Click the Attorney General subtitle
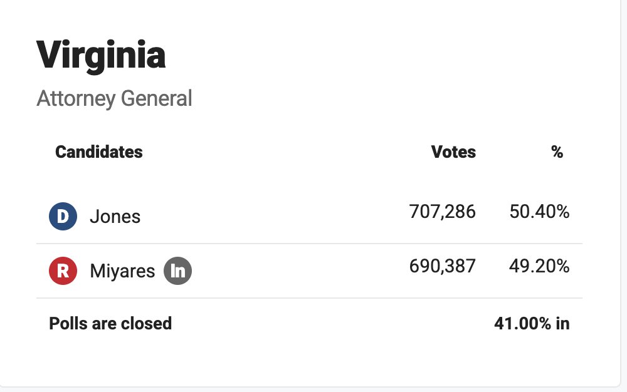Image resolution: width=627 pixels, height=392 pixels. [114, 98]
